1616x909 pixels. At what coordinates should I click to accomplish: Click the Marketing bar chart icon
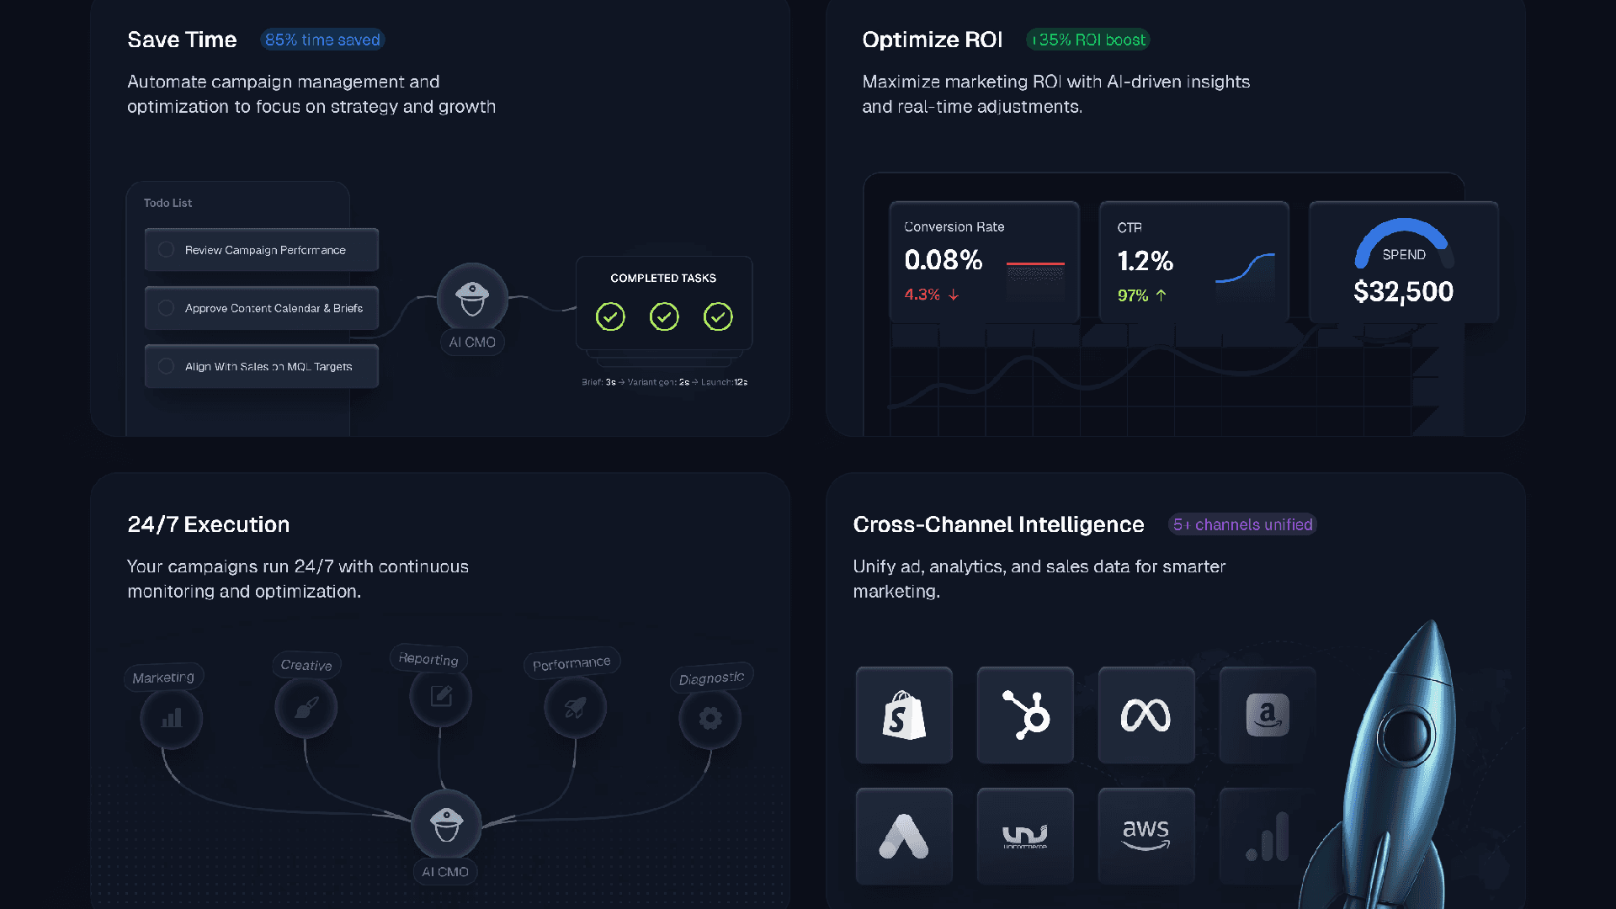(x=172, y=718)
